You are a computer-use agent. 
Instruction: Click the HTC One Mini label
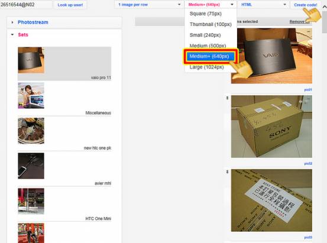coord(98,219)
